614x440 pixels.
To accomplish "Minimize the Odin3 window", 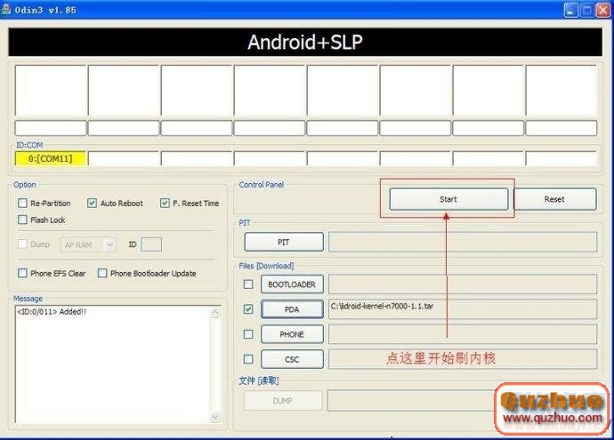I will (x=571, y=10).
